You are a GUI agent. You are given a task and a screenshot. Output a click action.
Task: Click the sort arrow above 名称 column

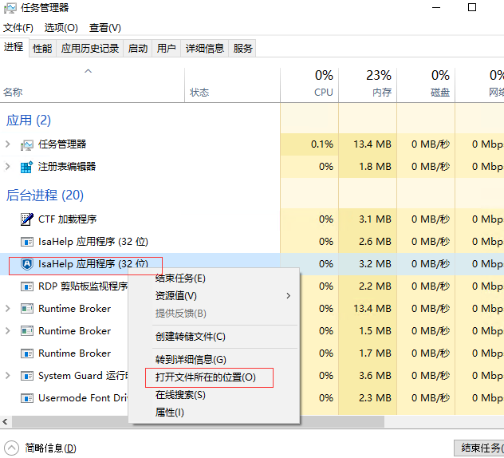point(88,71)
